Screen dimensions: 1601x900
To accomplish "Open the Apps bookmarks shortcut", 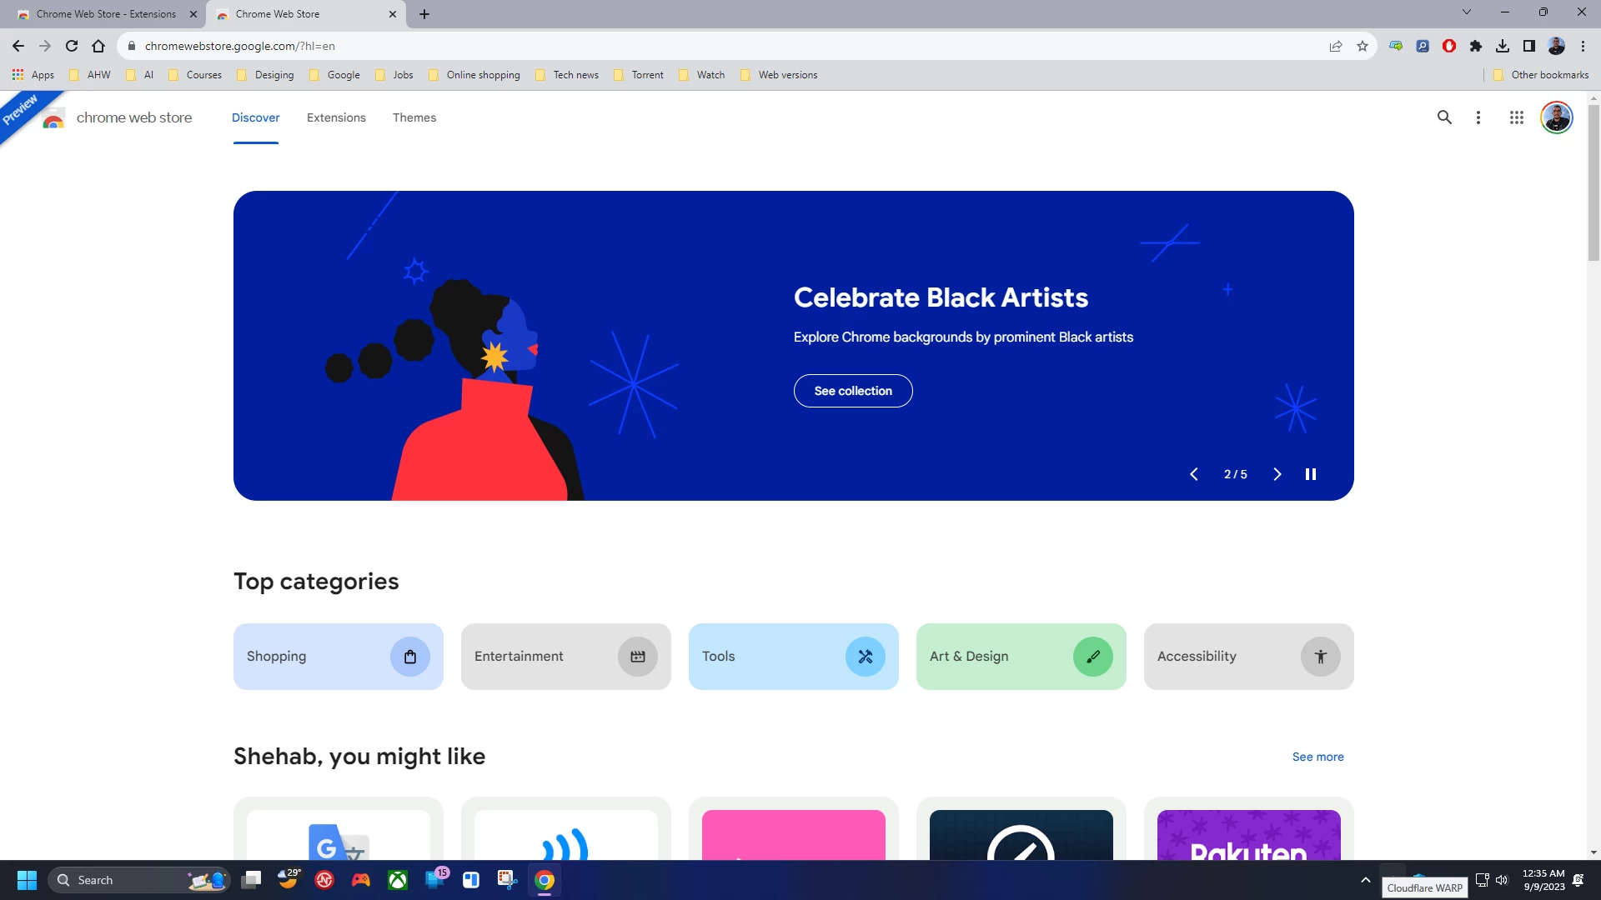I will point(33,75).
